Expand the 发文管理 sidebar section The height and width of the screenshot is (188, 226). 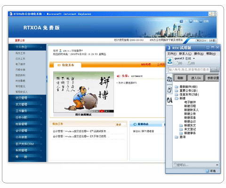pos(27,104)
